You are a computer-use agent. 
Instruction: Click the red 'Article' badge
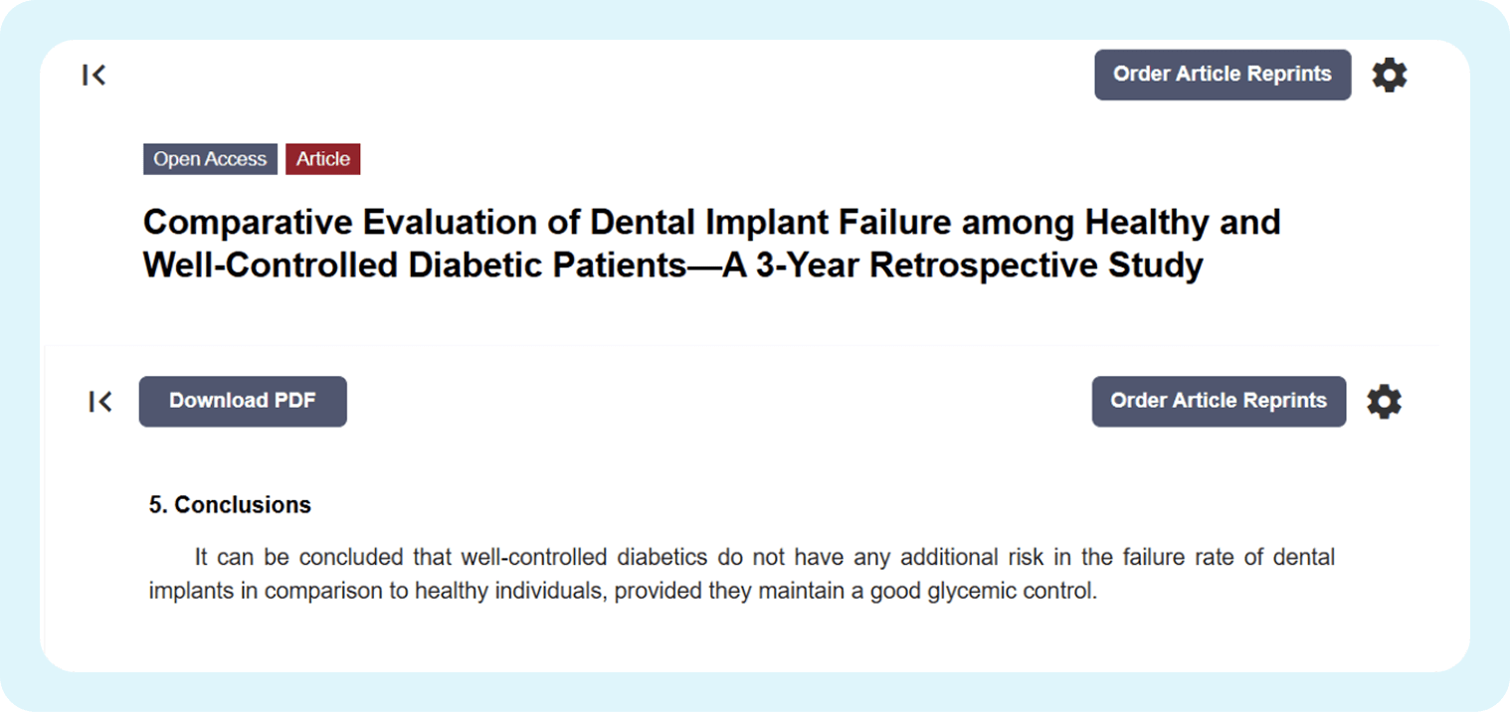click(322, 158)
